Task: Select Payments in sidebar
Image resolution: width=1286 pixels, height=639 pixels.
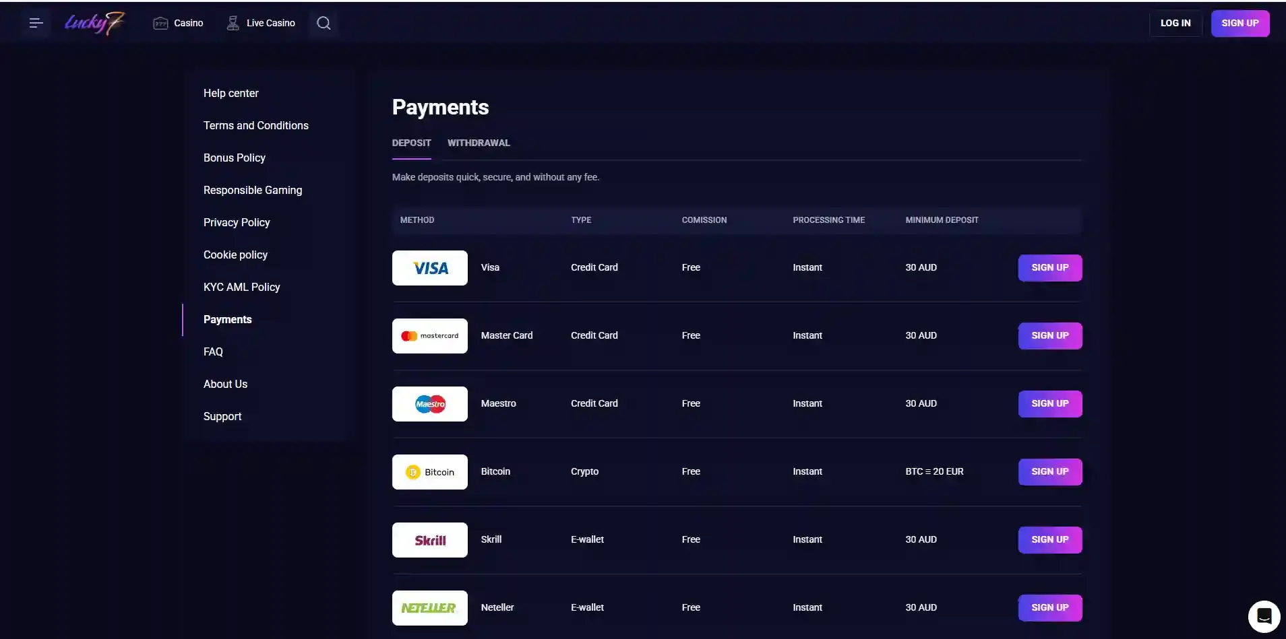Action: pos(227,319)
